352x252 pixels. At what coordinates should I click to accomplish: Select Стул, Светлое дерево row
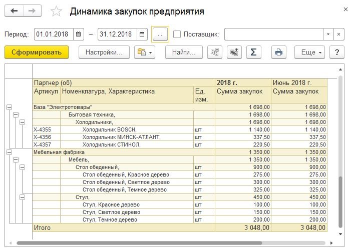(x=180, y=212)
